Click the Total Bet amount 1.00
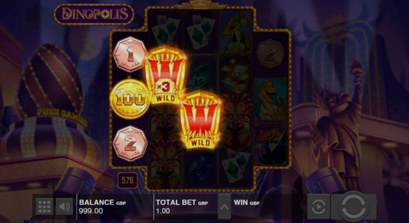This screenshot has height=223, width=409. [x=163, y=211]
